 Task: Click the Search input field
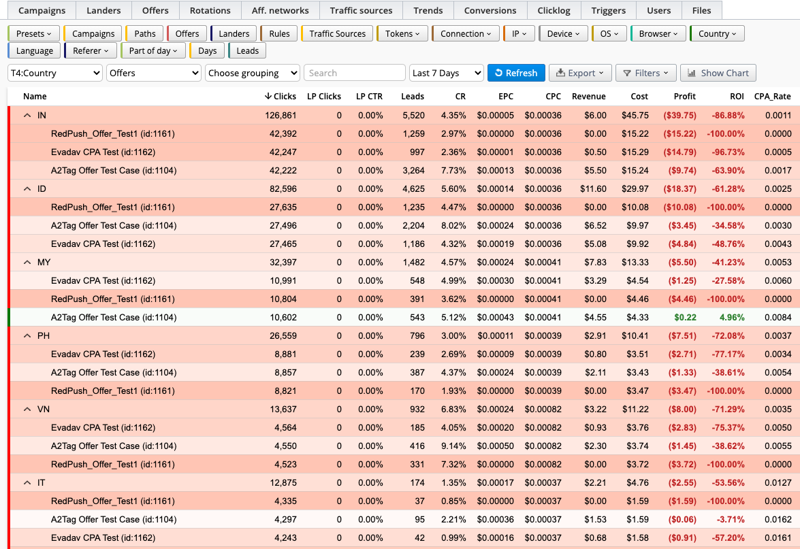pos(355,73)
